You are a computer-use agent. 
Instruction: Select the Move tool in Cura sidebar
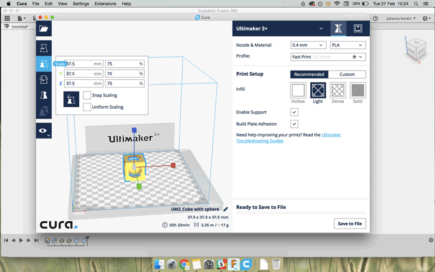click(43, 48)
